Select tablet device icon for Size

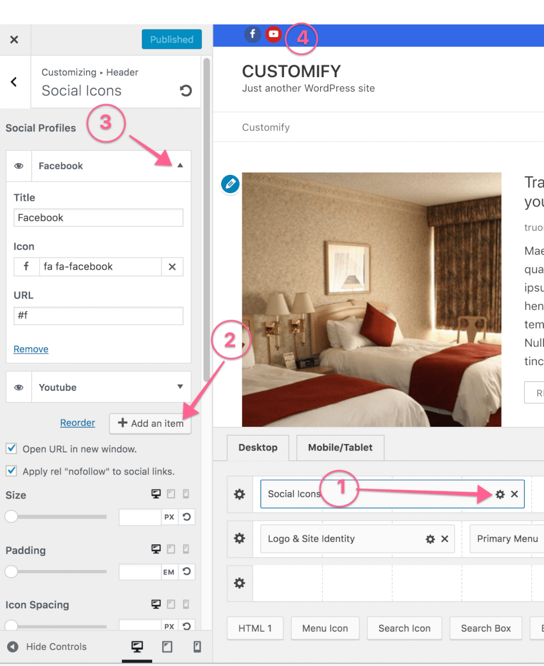click(x=171, y=494)
